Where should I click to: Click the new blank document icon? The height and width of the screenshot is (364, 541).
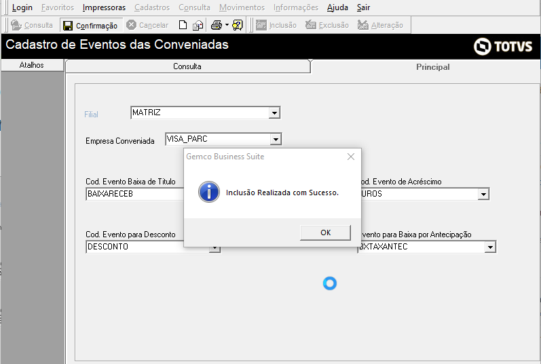[x=183, y=25]
